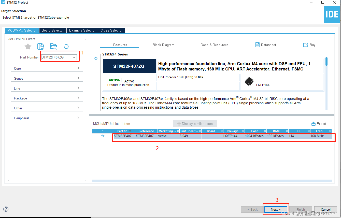This screenshot has height=218, width=341.
Task: Export the MCU list
Action: [x=319, y=124]
